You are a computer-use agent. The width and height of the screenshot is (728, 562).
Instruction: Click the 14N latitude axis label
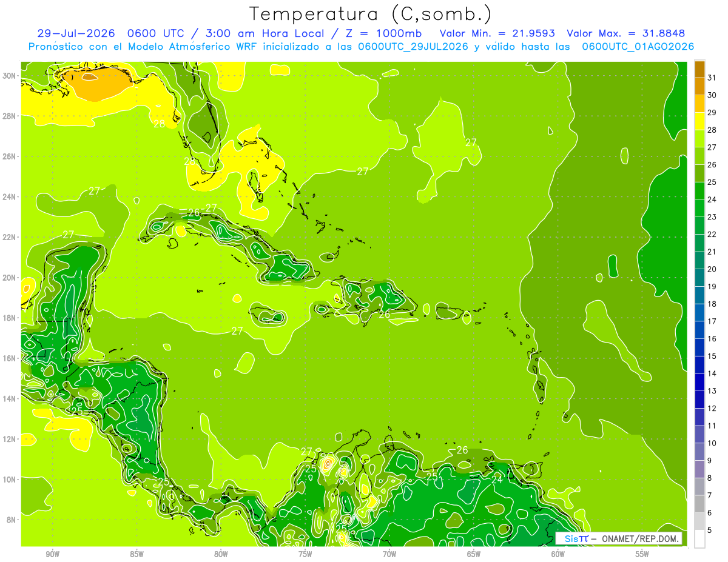tap(10, 398)
